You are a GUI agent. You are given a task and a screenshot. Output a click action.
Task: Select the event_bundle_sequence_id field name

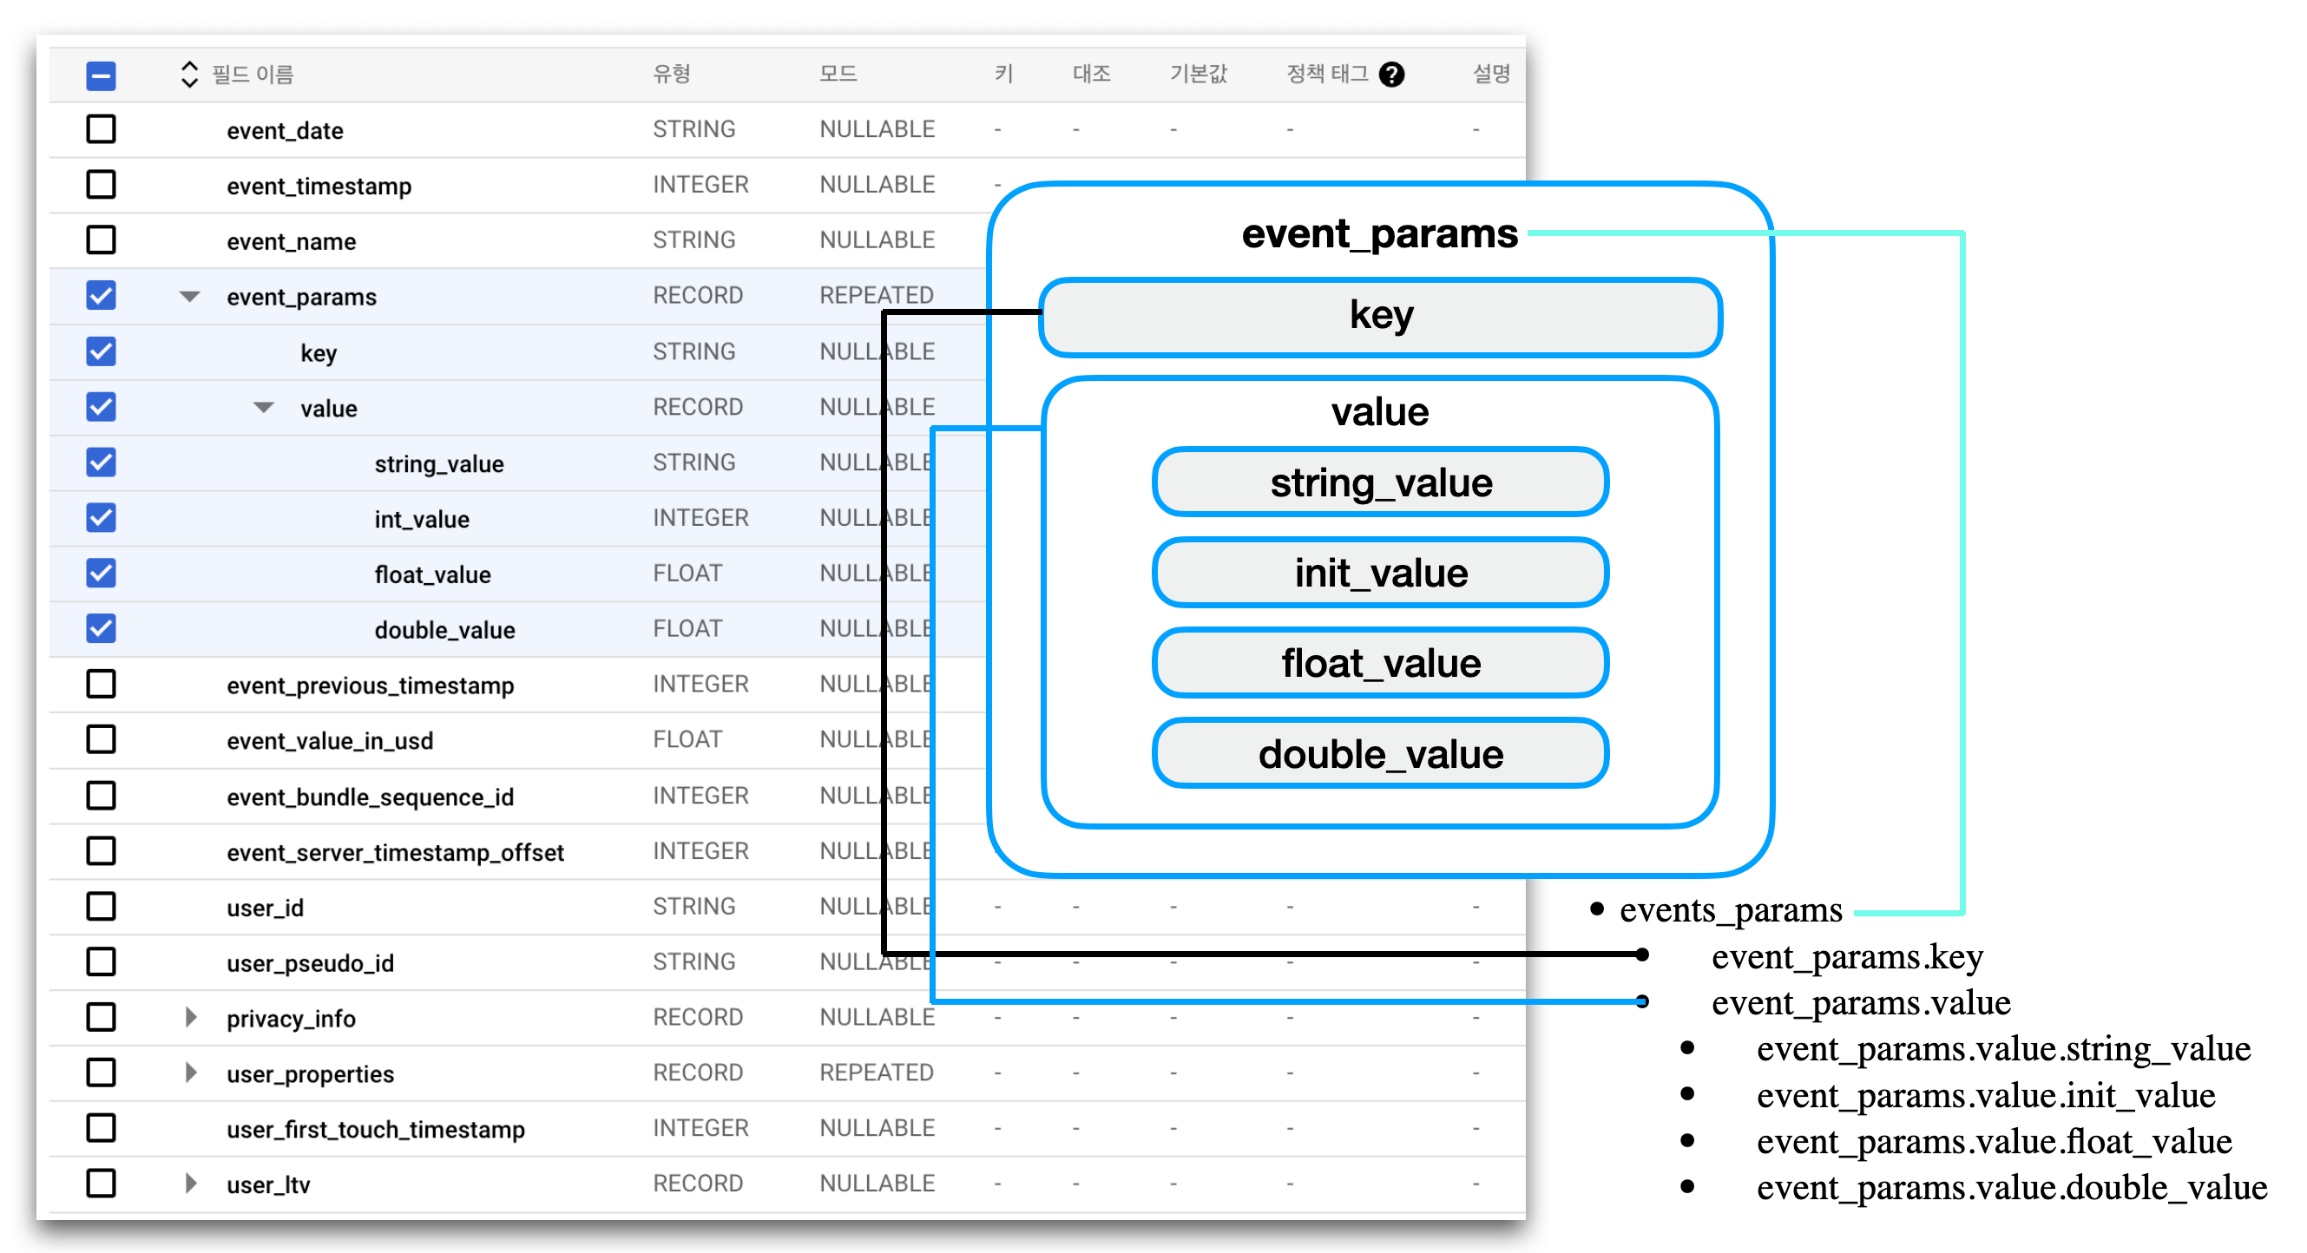point(370,797)
